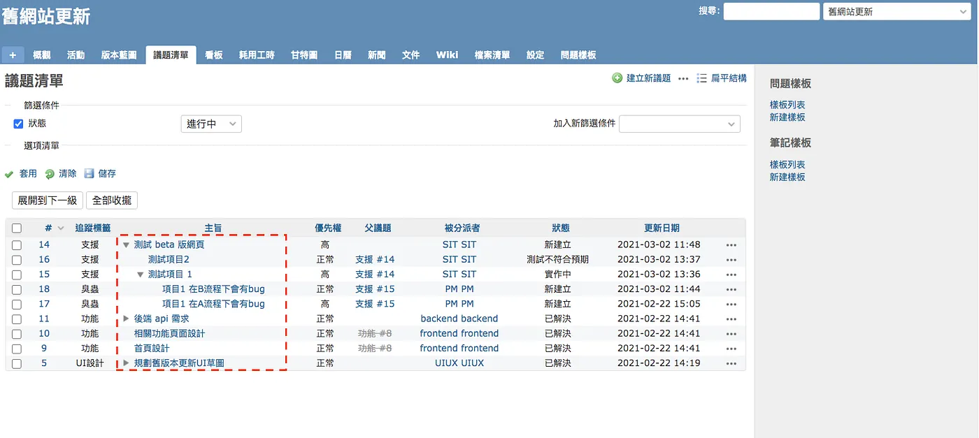Click the 扁平結構 list icon
Viewport: 979px width, 438px height.
702,78
